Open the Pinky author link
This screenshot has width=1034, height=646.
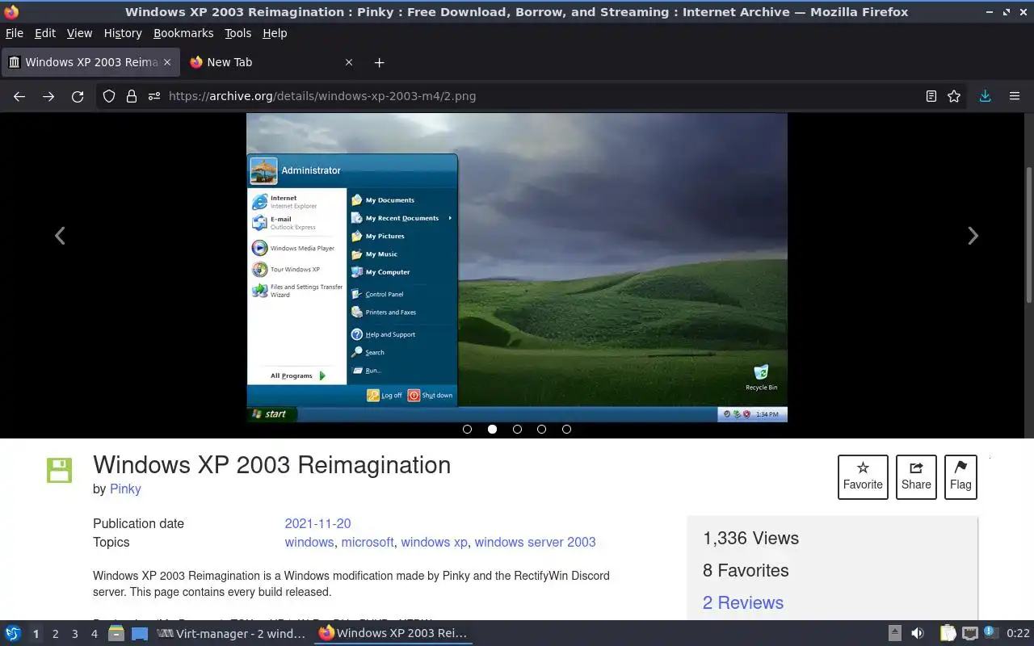pos(125,489)
